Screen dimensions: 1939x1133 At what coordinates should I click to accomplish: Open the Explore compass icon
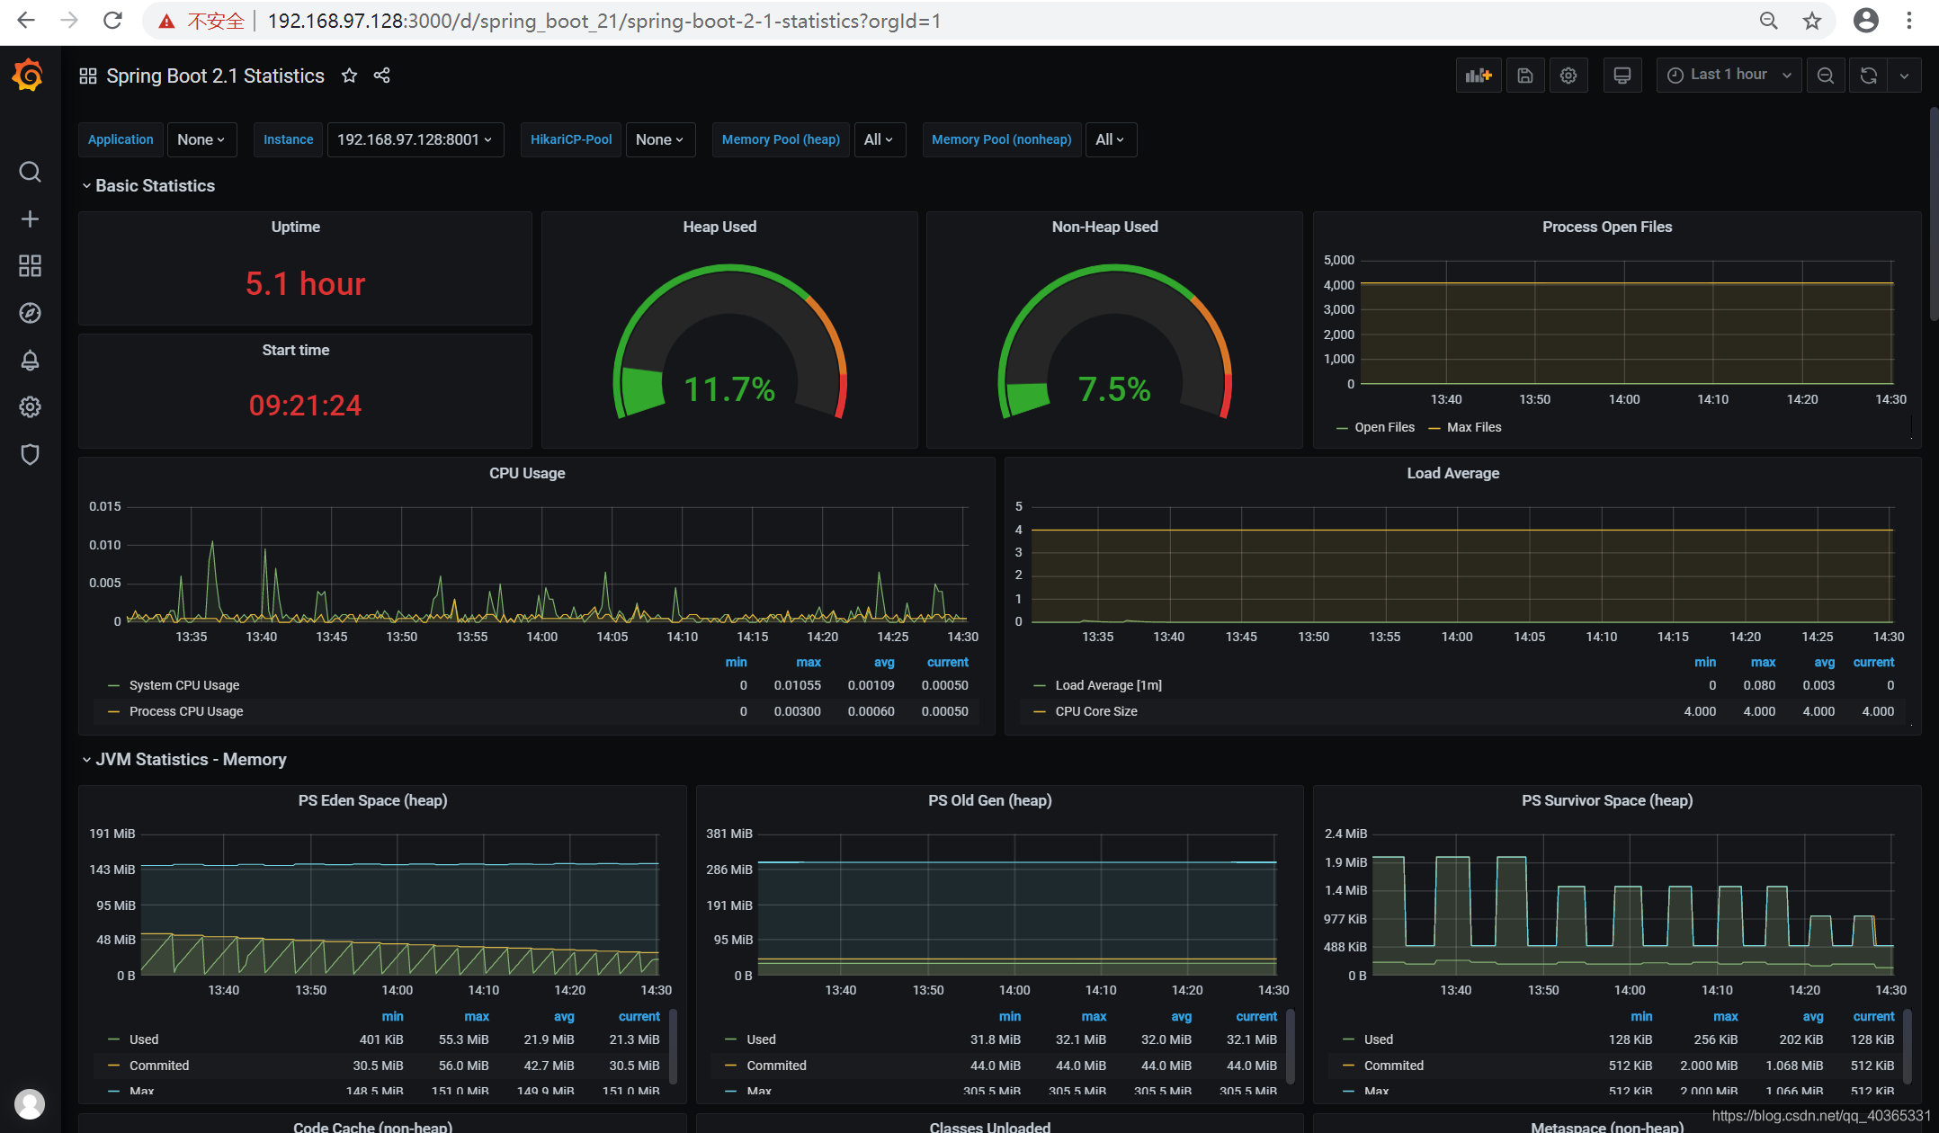pos(30,313)
